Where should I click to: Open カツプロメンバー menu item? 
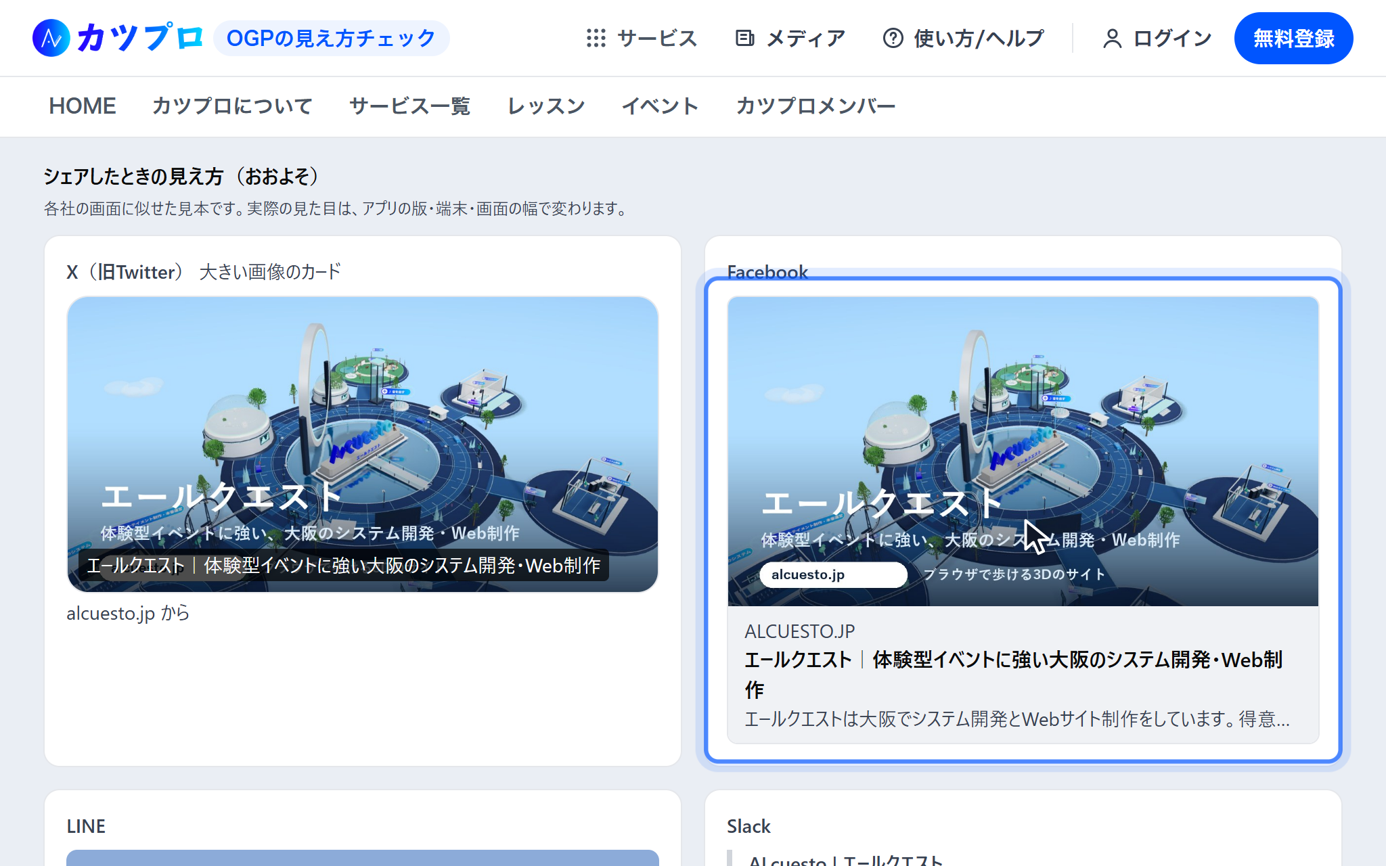point(815,106)
